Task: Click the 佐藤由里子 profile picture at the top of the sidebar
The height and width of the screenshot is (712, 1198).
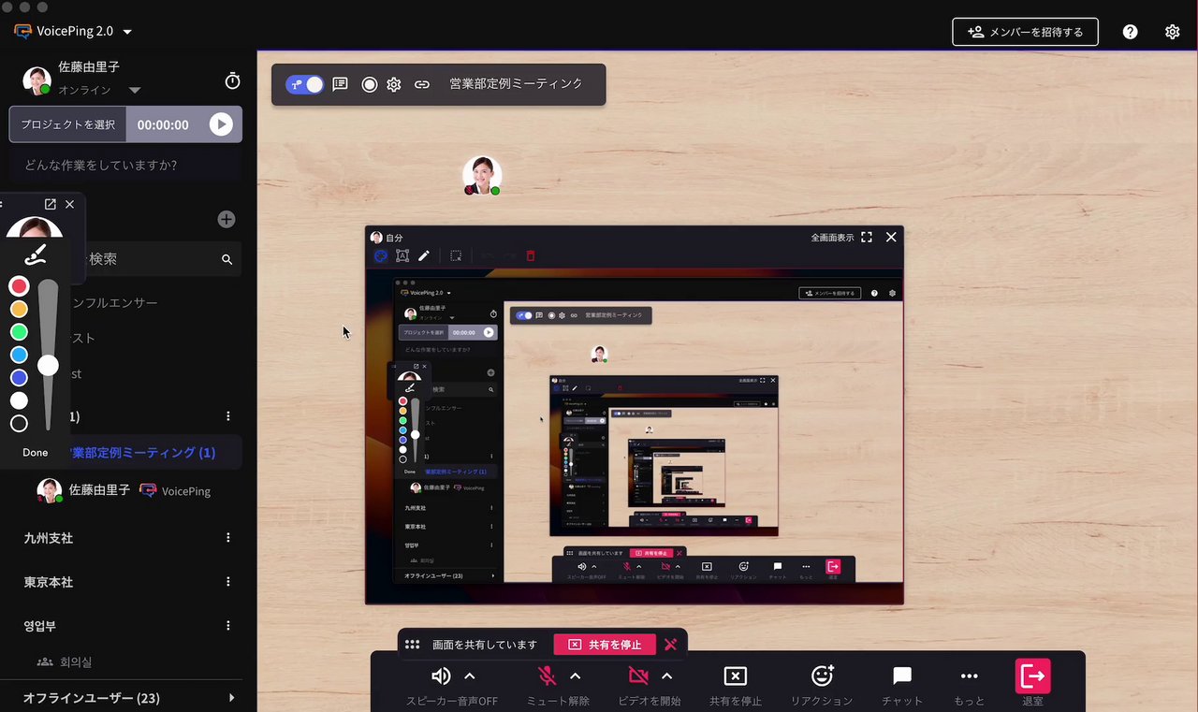Action: pos(37,80)
